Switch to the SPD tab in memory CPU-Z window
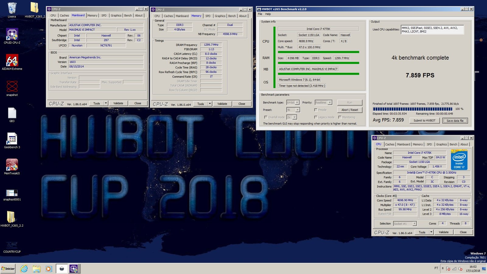487x274 pixels. click(x=208, y=16)
